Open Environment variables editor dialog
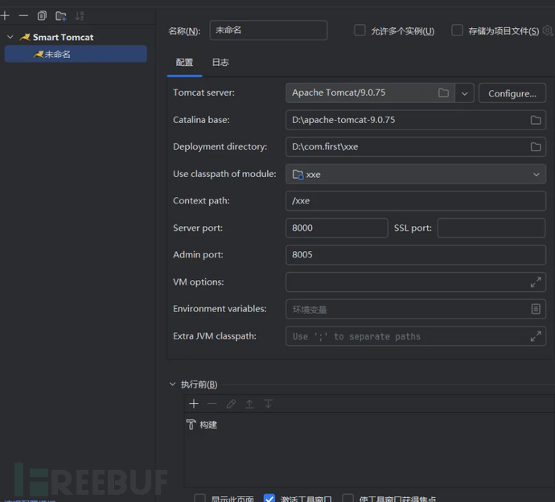The image size is (555, 502). click(x=536, y=309)
